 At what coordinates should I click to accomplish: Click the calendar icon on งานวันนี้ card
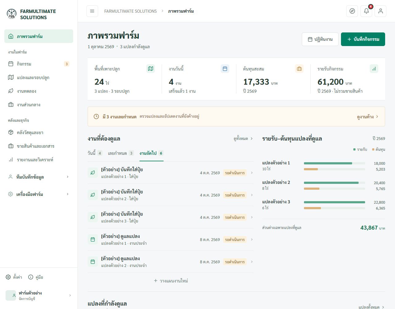[x=225, y=69]
